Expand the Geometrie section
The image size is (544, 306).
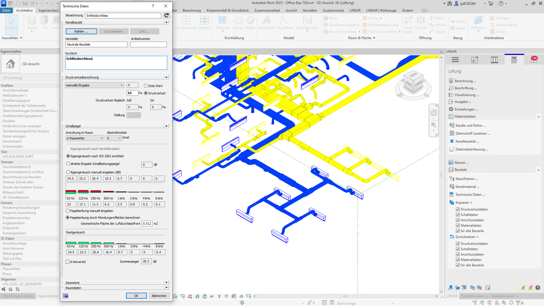click(166, 283)
